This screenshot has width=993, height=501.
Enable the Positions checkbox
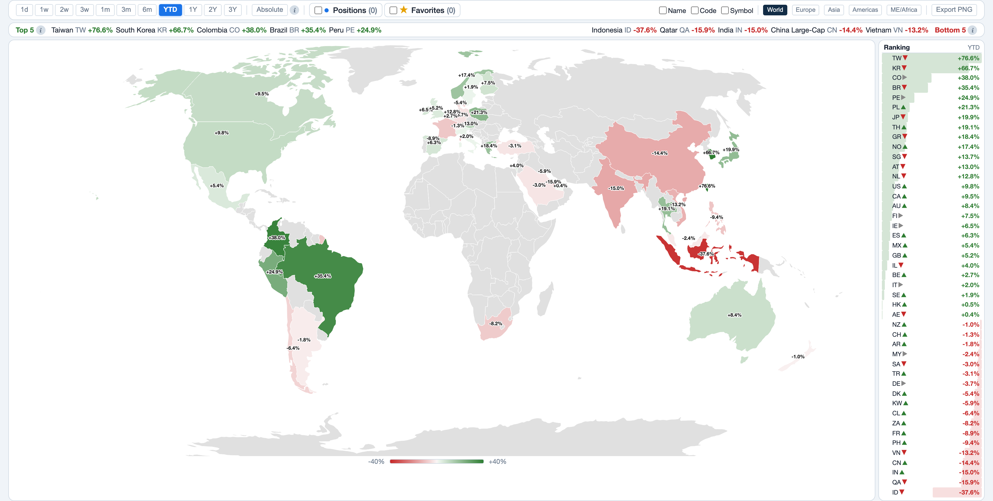[x=318, y=10]
